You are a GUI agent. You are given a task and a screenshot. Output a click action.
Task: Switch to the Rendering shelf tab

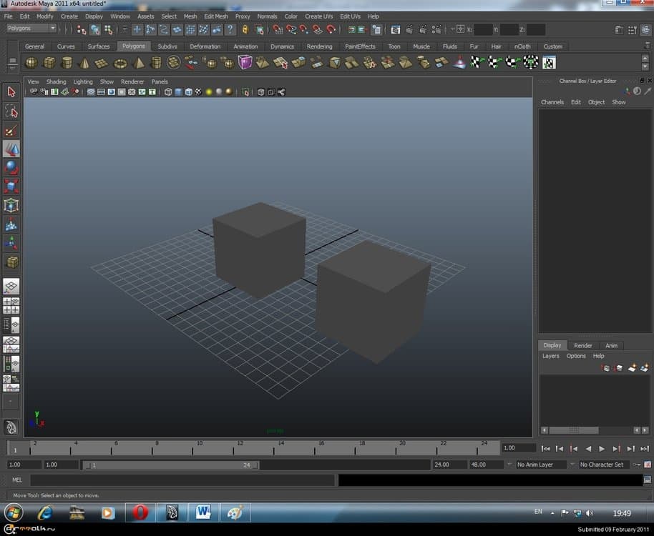[x=320, y=46]
